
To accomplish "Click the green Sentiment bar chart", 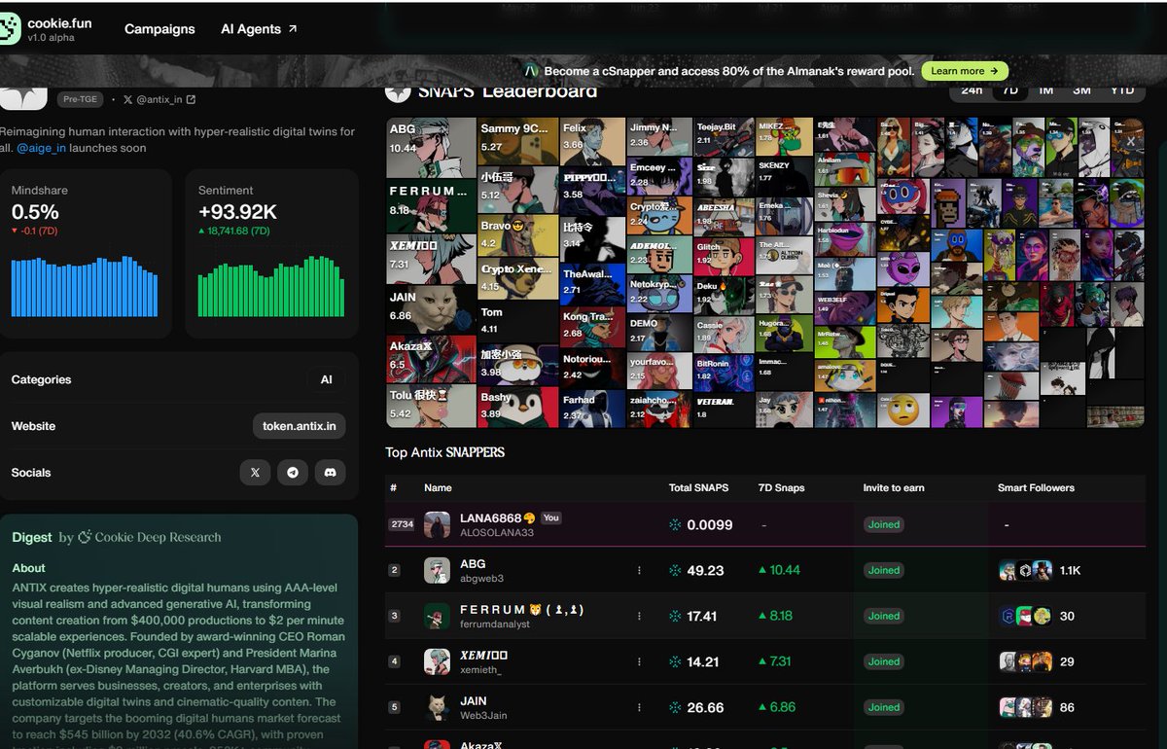I will (x=271, y=286).
